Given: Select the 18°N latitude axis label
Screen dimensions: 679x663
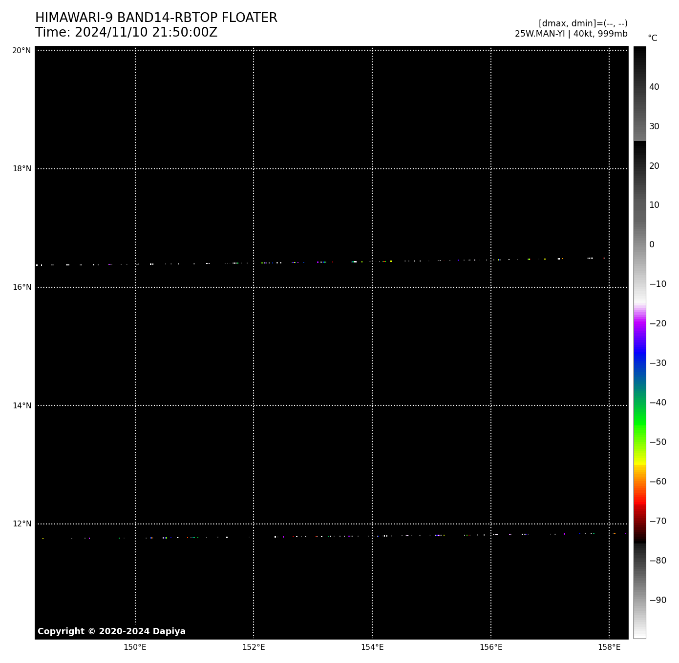Looking at the screenshot, I should click(21, 169).
